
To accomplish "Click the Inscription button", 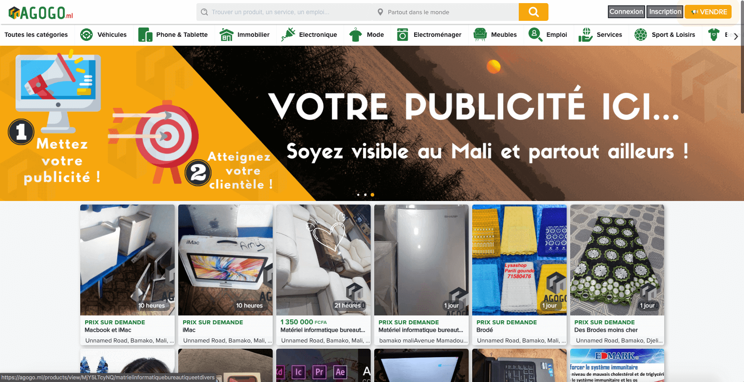I will [x=665, y=12].
